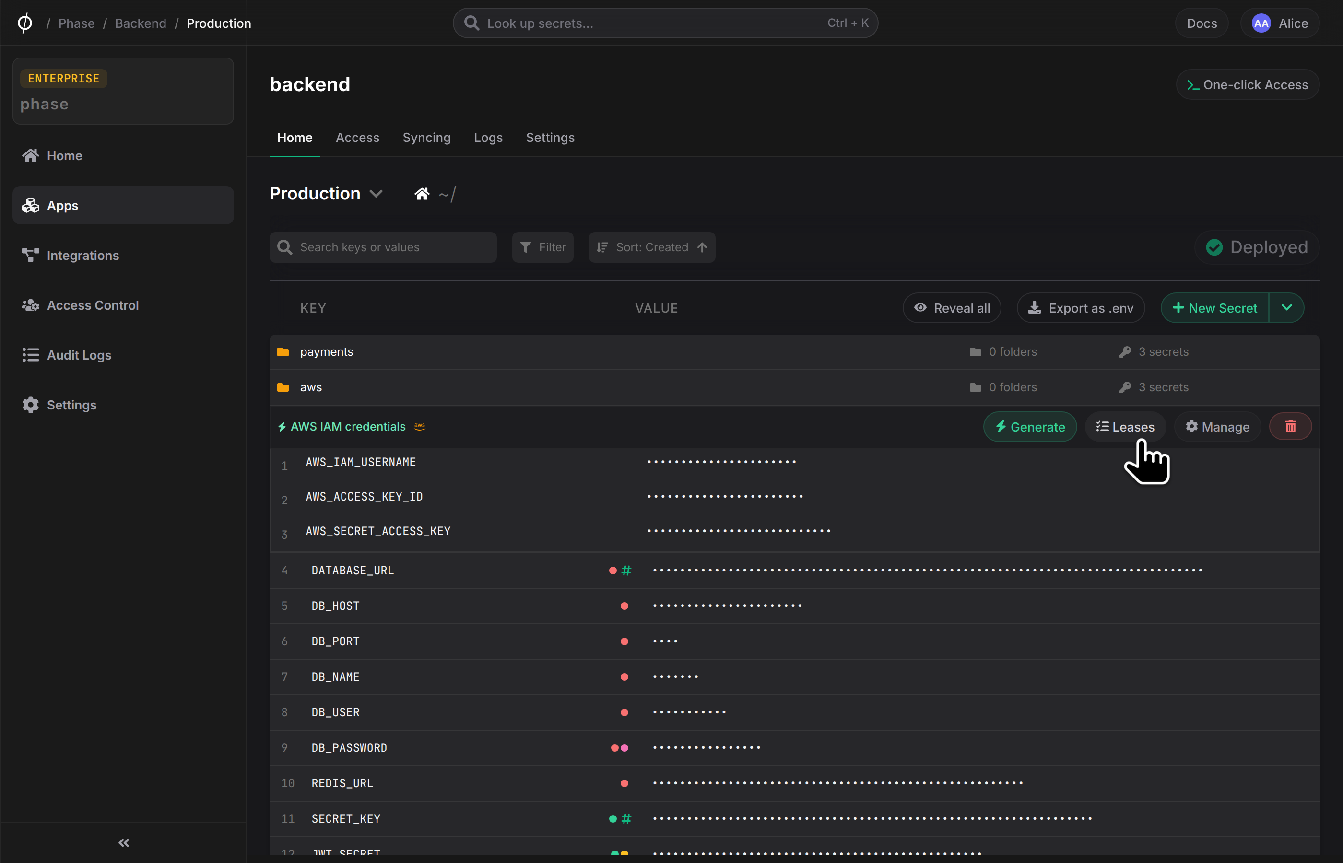Screen dimensions: 1343x863
Task: Switch to the Access tab
Action: [357, 137]
